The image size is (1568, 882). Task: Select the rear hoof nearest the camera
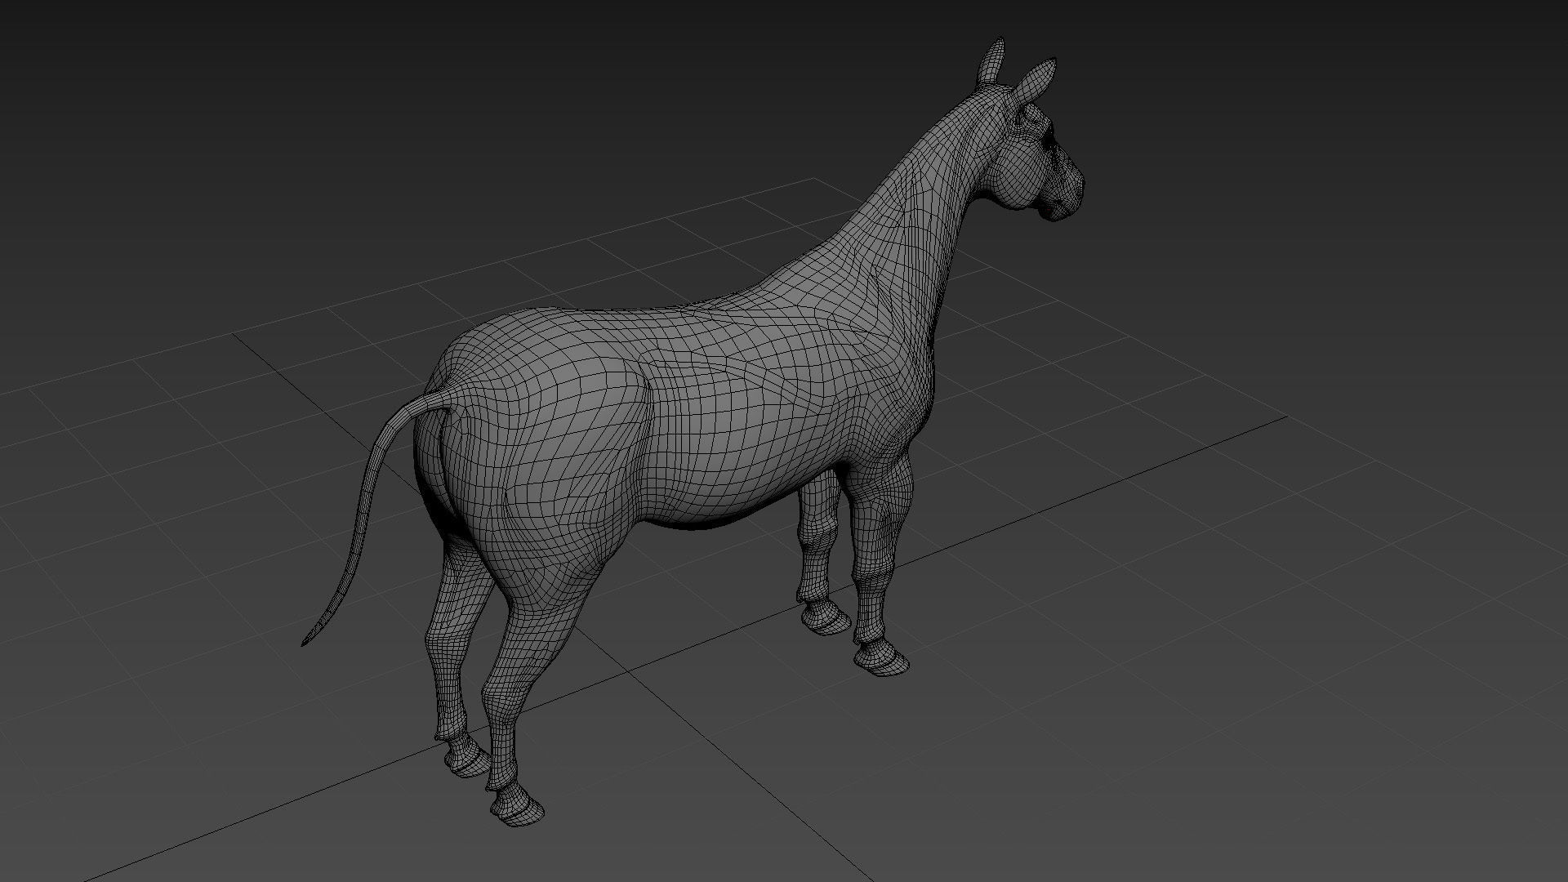tap(517, 805)
